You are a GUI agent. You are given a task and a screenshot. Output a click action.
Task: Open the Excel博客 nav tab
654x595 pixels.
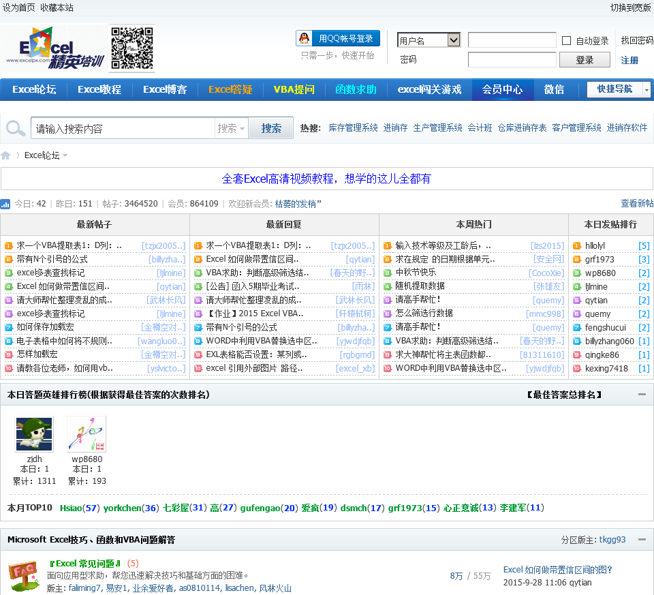pyautogui.click(x=165, y=89)
